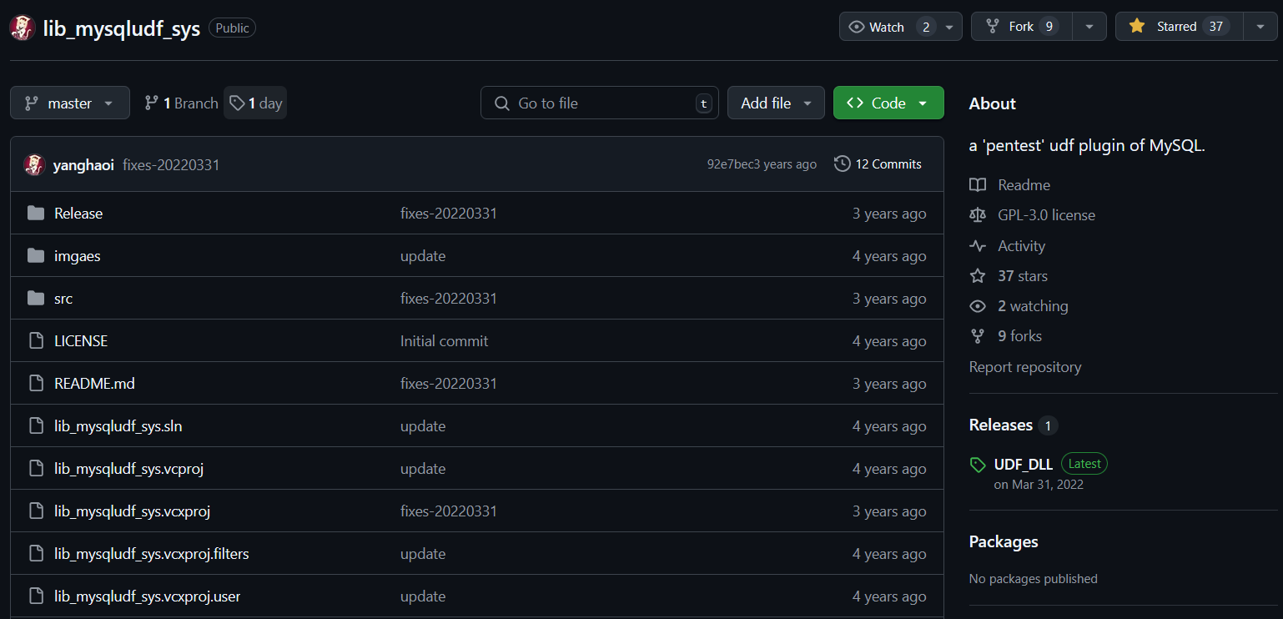This screenshot has height=619, width=1283.
Task: Open lib_mysqludf_sys.vcxproj.user
Action: (x=148, y=596)
